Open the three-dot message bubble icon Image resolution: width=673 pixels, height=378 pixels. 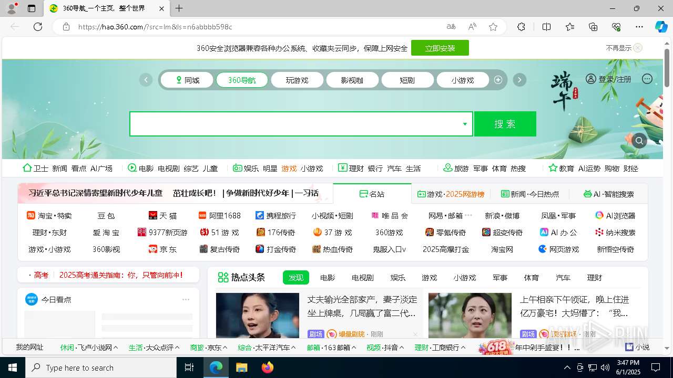click(x=647, y=79)
